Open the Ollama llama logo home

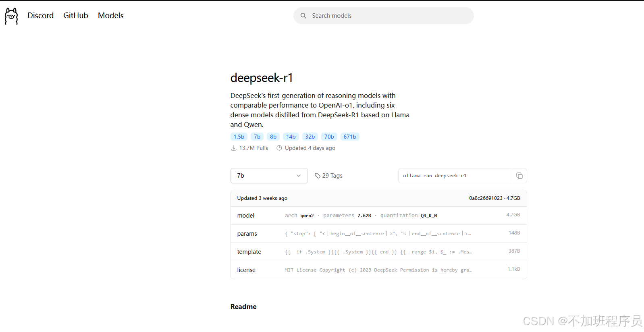coord(11,16)
